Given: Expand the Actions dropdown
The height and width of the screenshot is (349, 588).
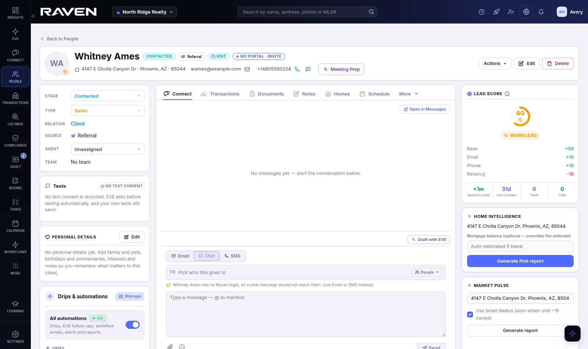Looking at the screenshot, I should [x=495, y=64].
